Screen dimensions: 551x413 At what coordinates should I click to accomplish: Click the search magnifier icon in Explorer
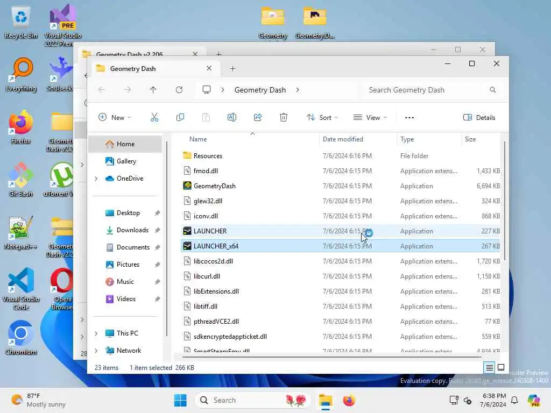pos(493,90)
